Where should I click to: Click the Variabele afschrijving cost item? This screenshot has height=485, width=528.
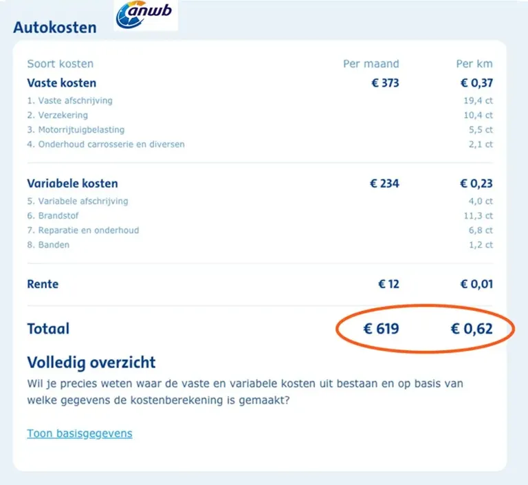(x=77, y=201)
